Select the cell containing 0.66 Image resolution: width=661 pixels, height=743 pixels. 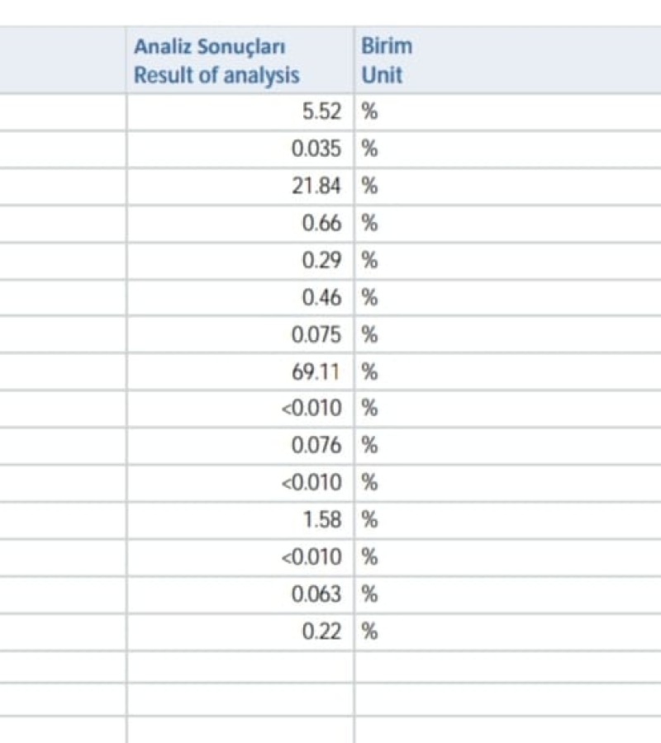tap(240, 223)
